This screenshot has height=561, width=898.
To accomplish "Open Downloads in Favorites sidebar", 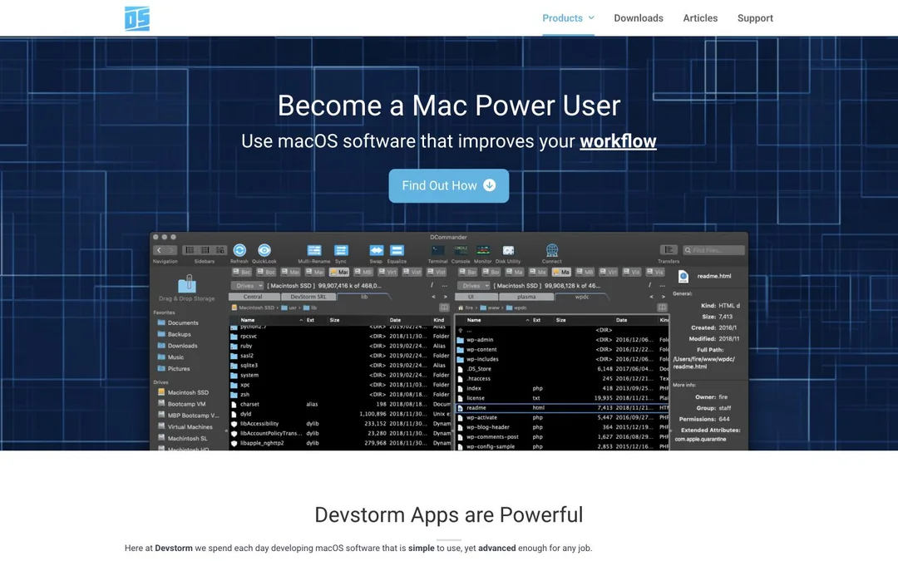I will pos(178,346).
